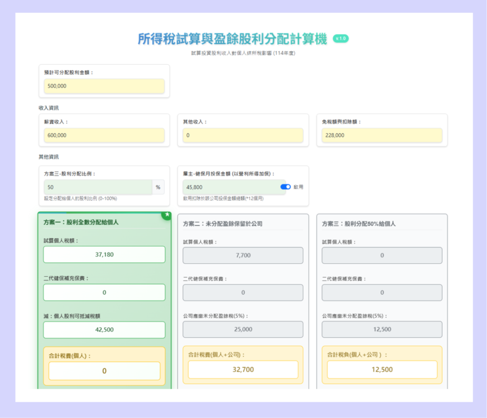The height and width of the screenshot is (418, 487).
Task: Click the 免稅額與扣除額 input field
Action: coord(382,135)
